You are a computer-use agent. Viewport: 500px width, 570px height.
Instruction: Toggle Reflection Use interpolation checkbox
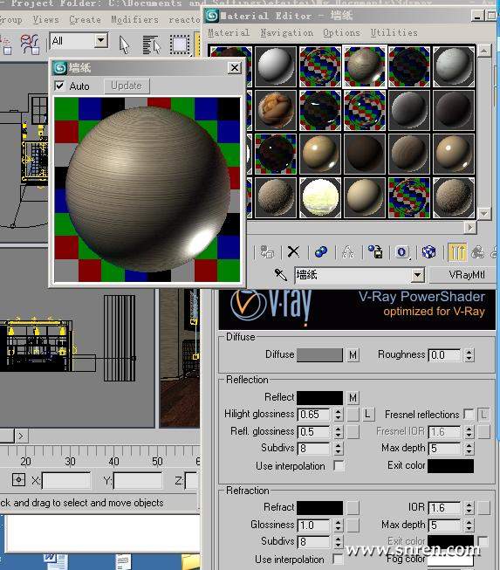coord(339,465)
